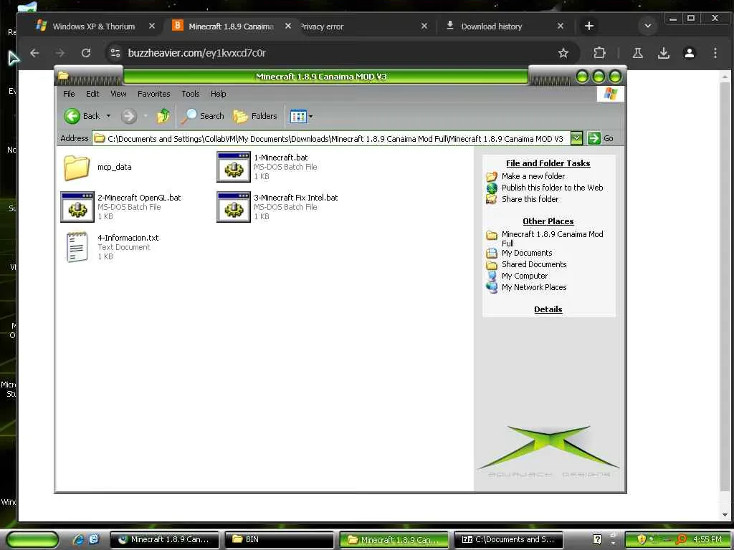Open the browser downloads icon
Image resolution: width=734 pixels, height=550 pixels.
[663, 53]
